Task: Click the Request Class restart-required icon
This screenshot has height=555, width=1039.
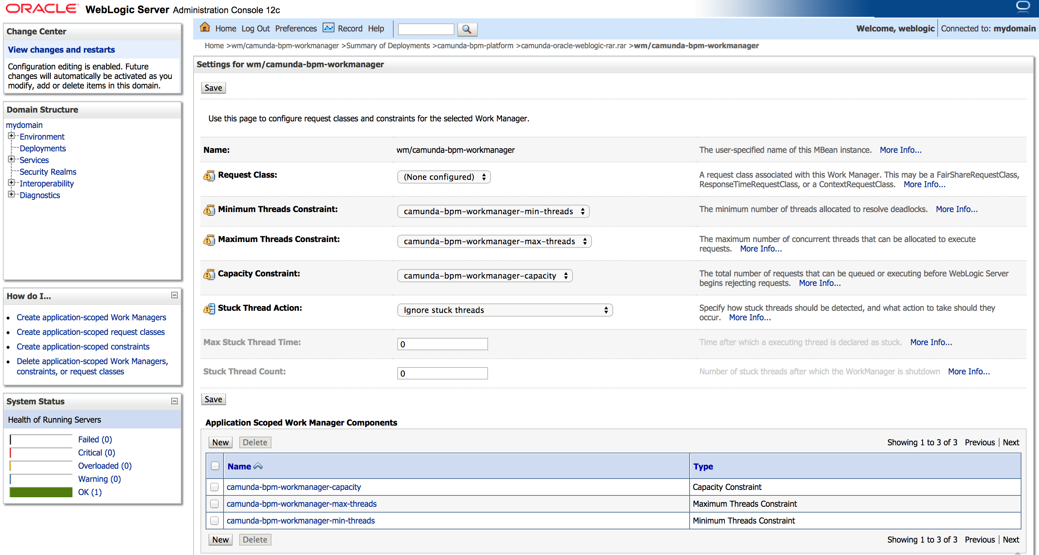Action: [x=209, y=176]
